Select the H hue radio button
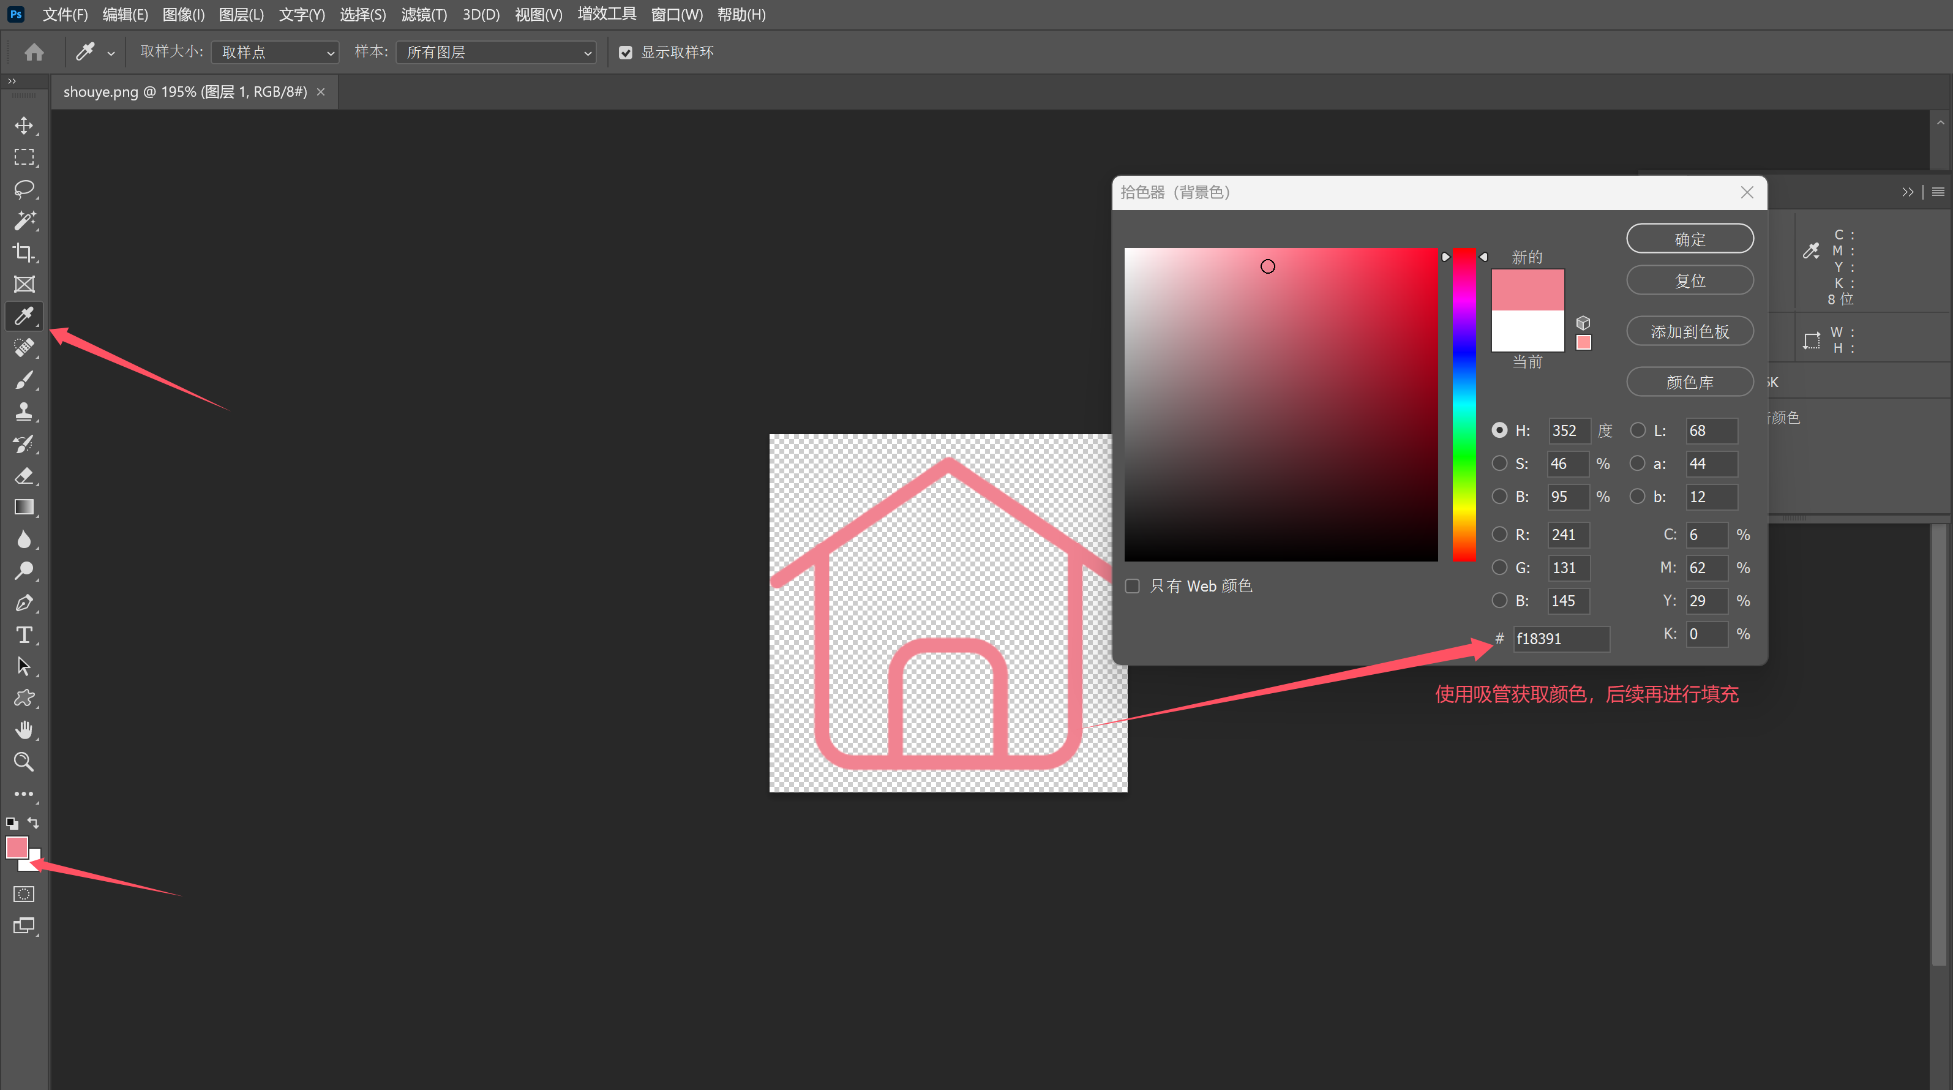The height and width of the screenshot is (1090, 1953). (x=1499, y=430)
